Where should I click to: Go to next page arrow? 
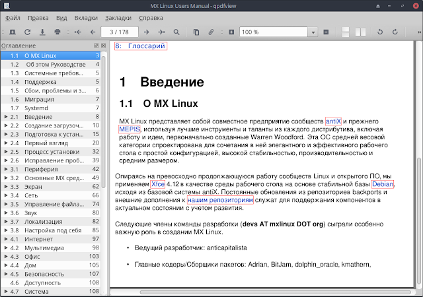click(146, 32)
